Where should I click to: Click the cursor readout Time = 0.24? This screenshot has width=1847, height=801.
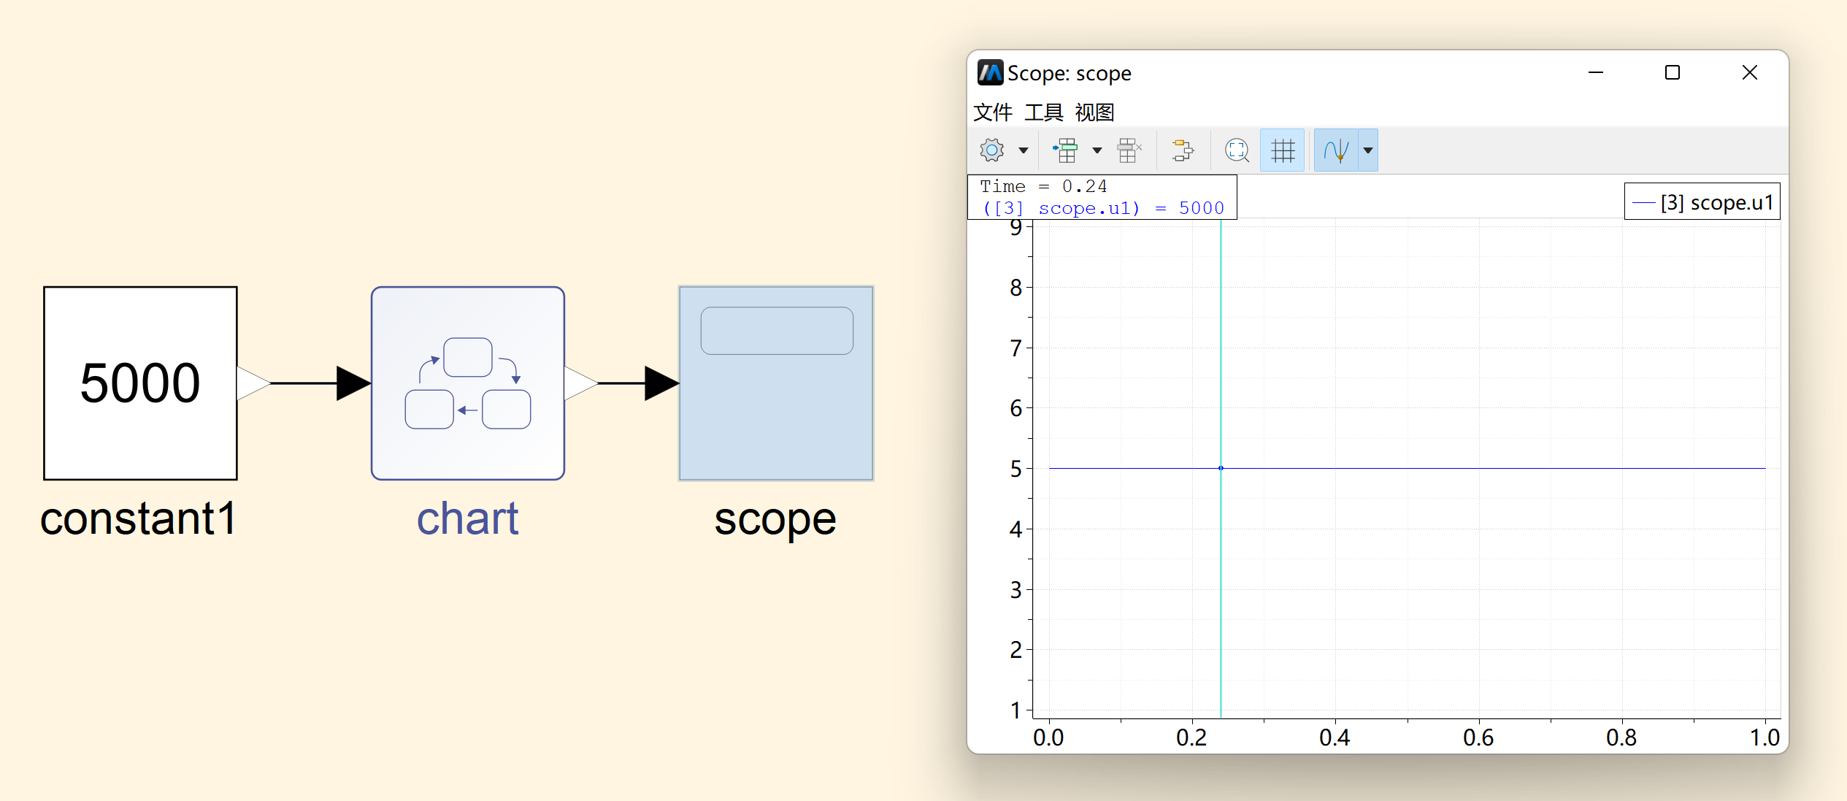coord(1043,187)
